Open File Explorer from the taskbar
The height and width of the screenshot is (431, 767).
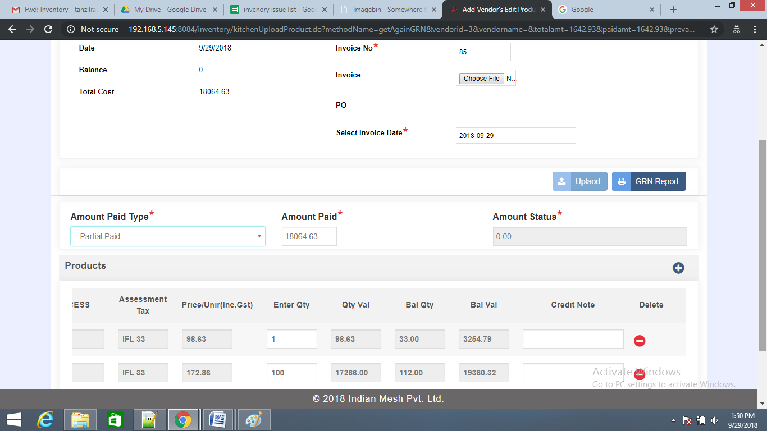(80, 420)
